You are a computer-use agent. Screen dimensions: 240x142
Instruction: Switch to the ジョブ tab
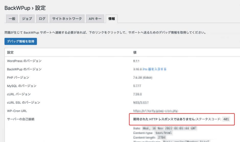pos(27,19)
